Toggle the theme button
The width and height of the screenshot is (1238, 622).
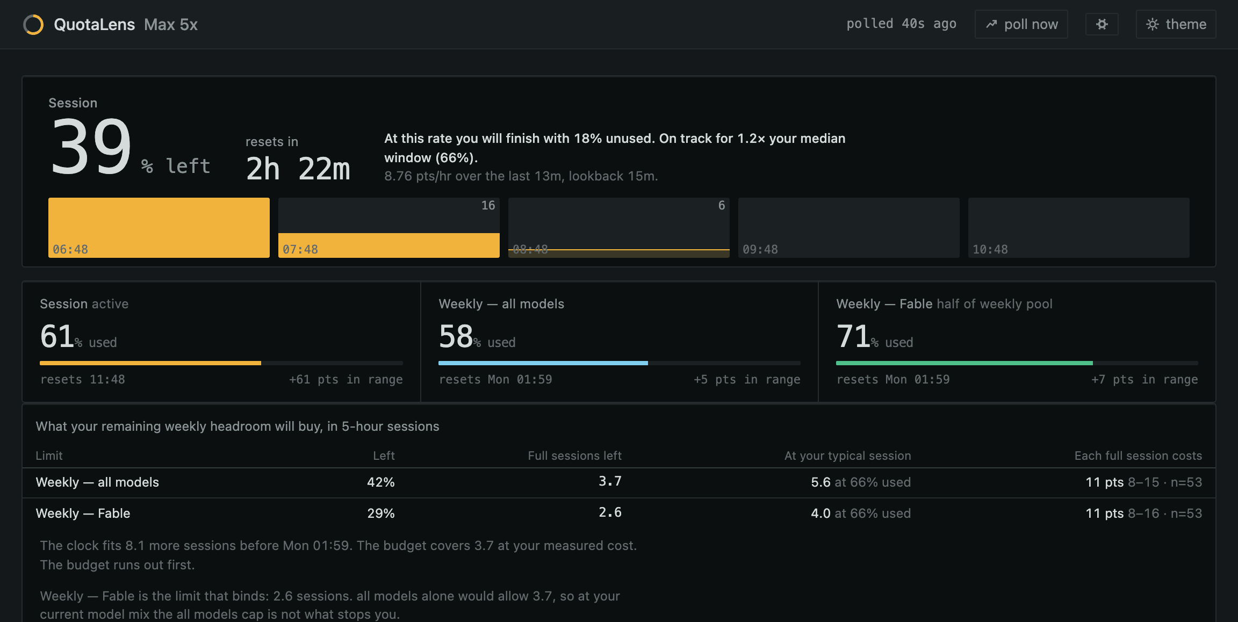[1176, 24]
